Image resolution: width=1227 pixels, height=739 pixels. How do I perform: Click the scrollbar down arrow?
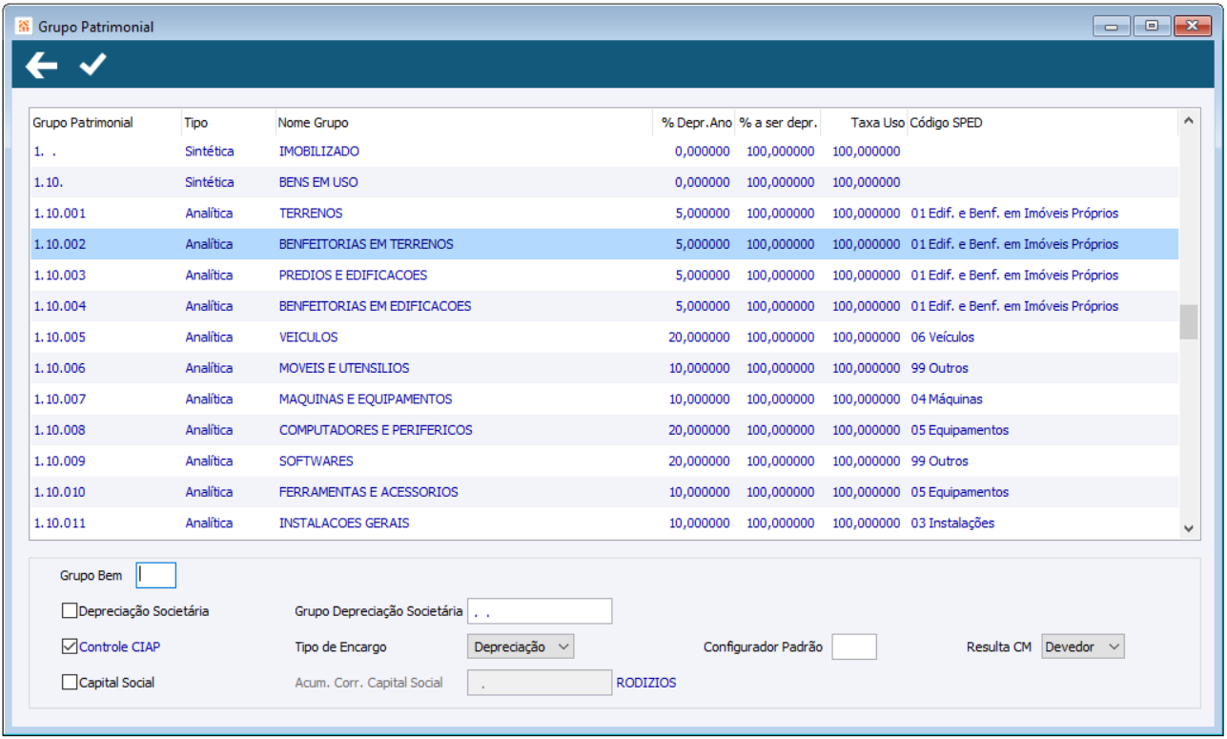[1188, 527]
